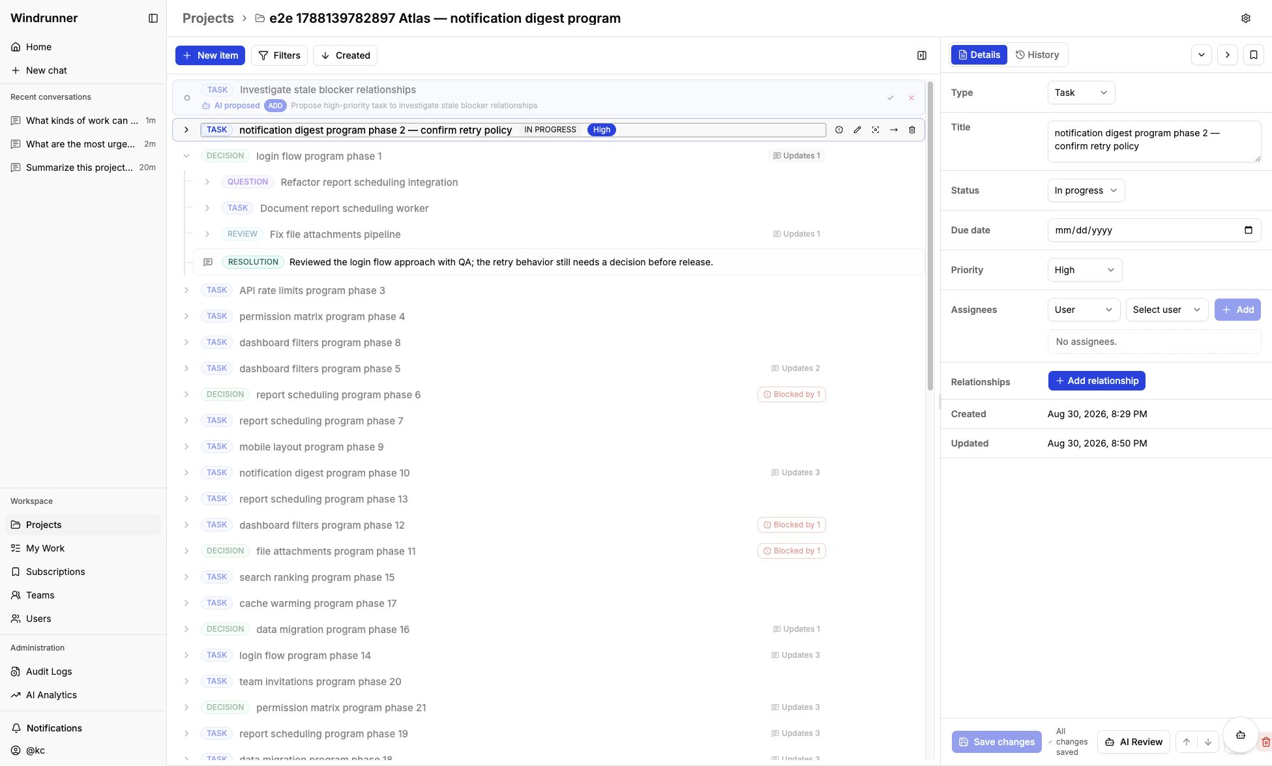
Task: Change sort order via the Created button
Action: tap(345, 55)
